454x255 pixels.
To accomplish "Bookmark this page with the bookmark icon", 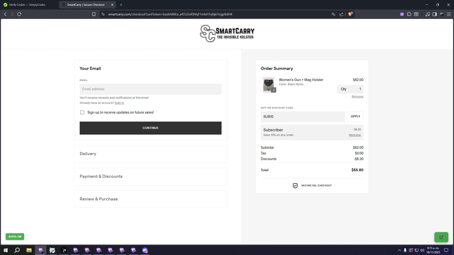I will [x=94, y=14].
